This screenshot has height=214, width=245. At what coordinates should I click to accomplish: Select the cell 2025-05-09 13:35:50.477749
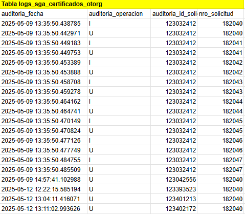tap(43, 150)
